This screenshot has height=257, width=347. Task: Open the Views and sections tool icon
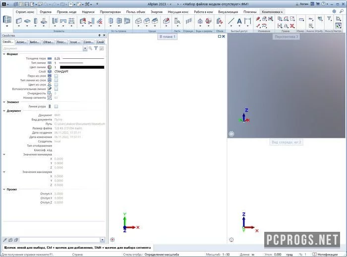point(200,21)
